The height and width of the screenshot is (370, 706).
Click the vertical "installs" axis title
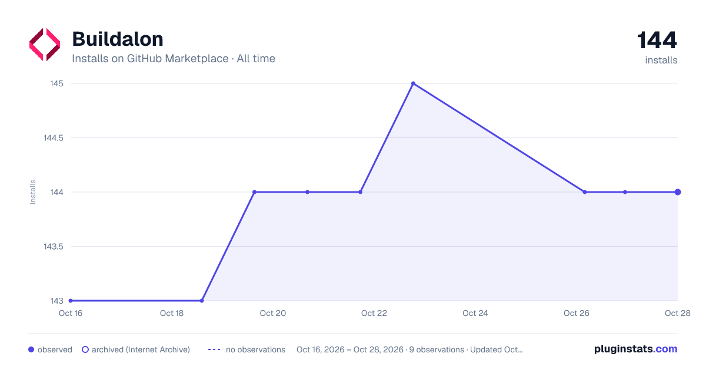(33, 192)
